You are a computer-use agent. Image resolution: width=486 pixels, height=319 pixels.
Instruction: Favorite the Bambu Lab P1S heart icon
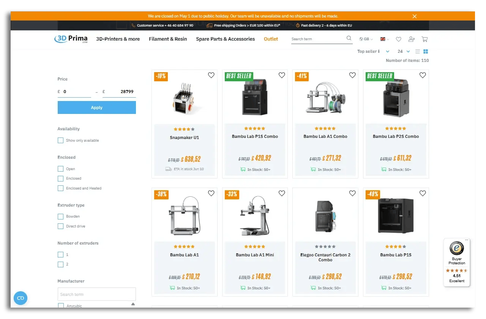tap(423, 193)
